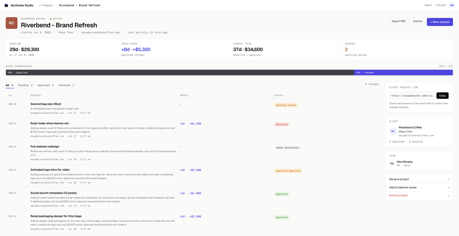Open row menu for SCR-1 retail packaging

[x=371, y=217]
